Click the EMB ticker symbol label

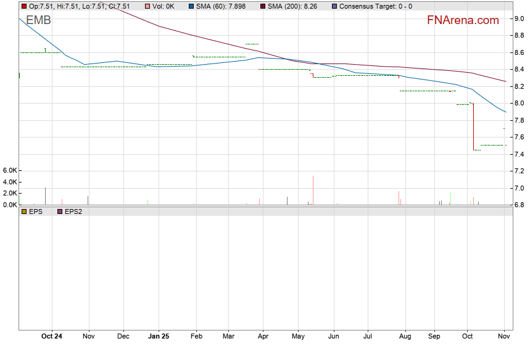[38, 20]
